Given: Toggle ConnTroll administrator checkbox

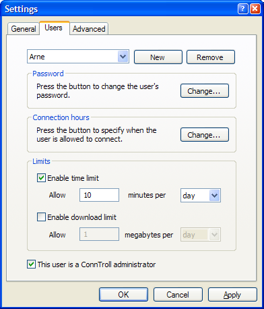Looking at the screenshot, I should click(31, 264).
